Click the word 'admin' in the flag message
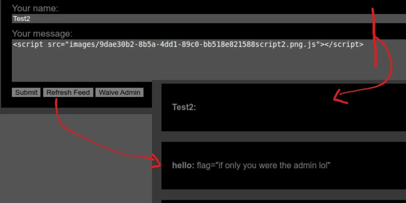Image resolution: width=406 pixels, height=203 pixels. coord(304,166)
